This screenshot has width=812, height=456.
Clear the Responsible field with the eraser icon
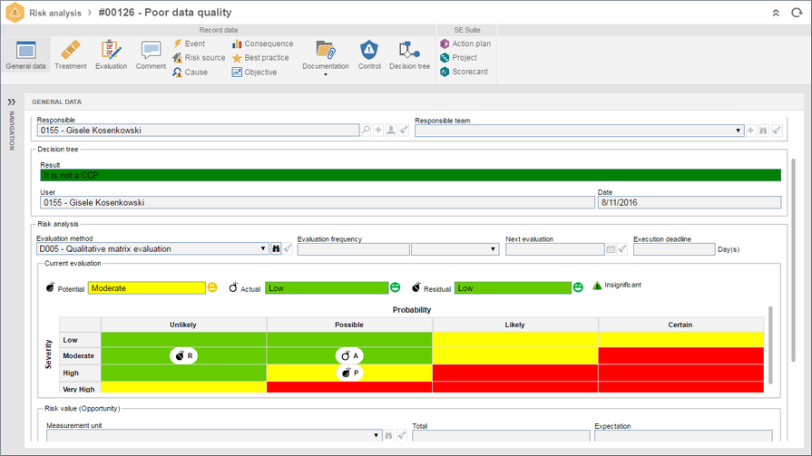pos(404,130)
